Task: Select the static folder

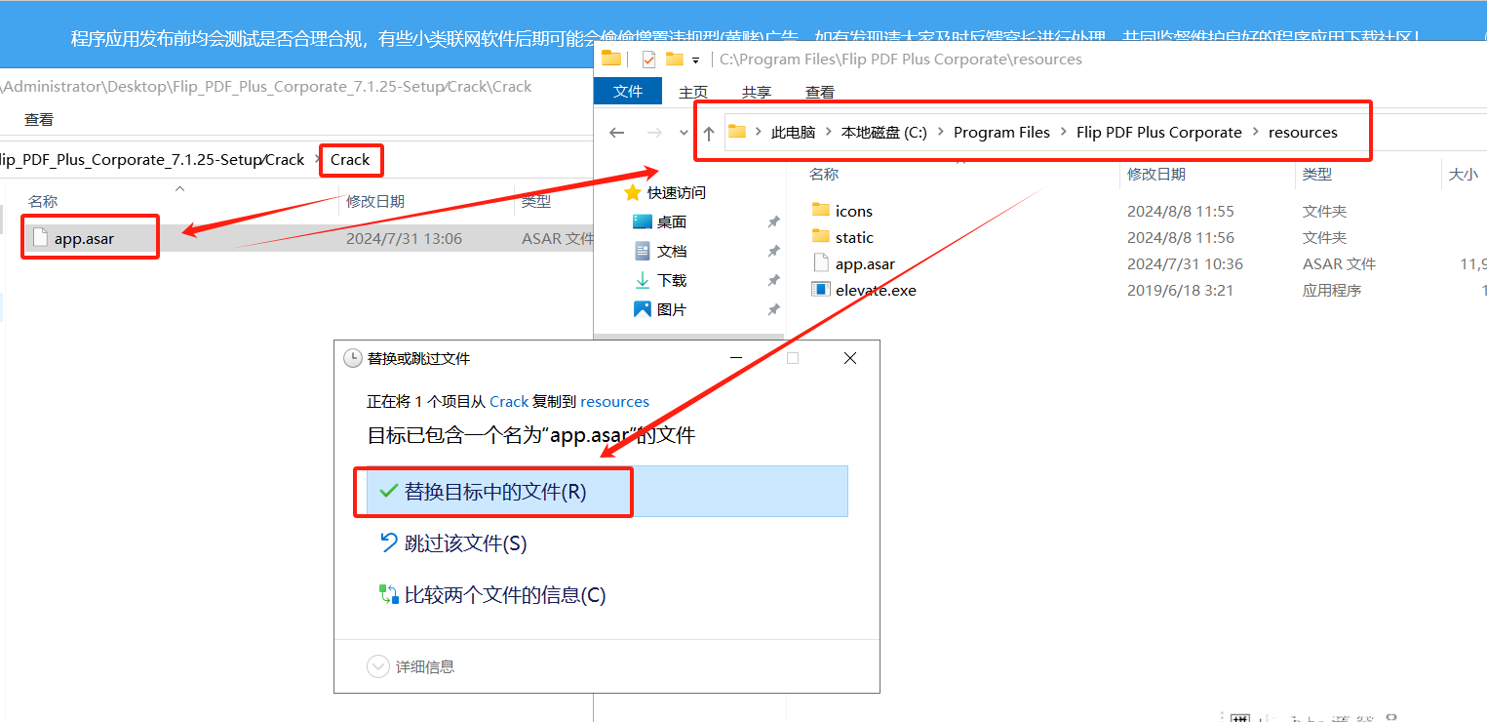Action: 854,237
